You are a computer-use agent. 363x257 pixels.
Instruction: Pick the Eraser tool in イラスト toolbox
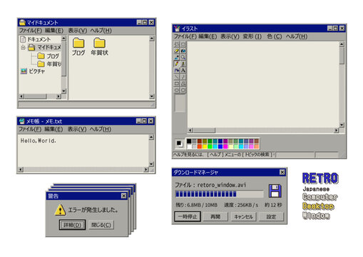pyautogui.click(x=177, y=51)
